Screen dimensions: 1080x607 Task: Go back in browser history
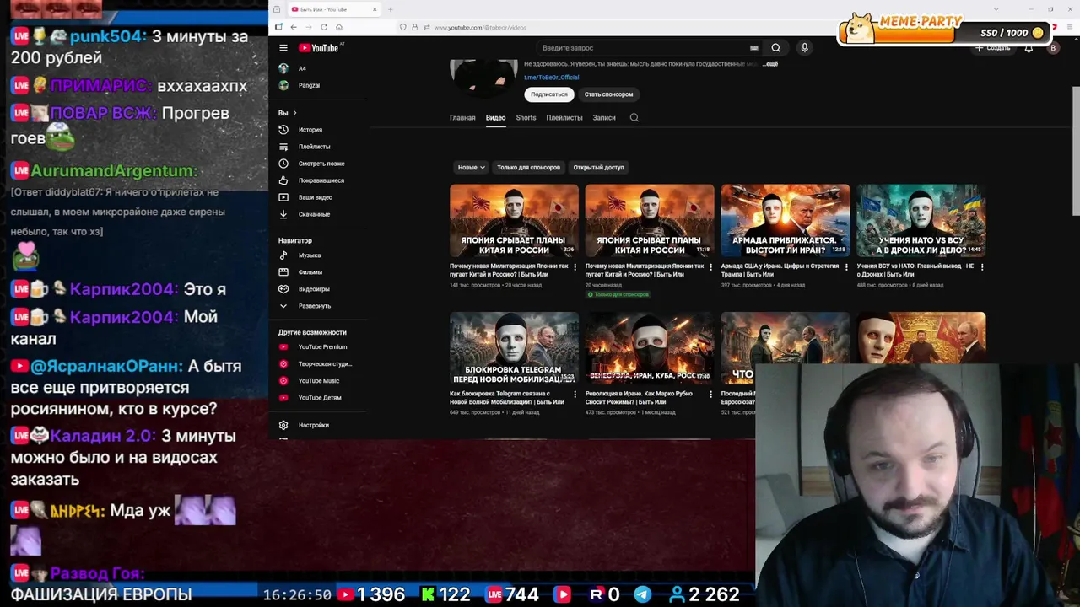coord(294,27)
